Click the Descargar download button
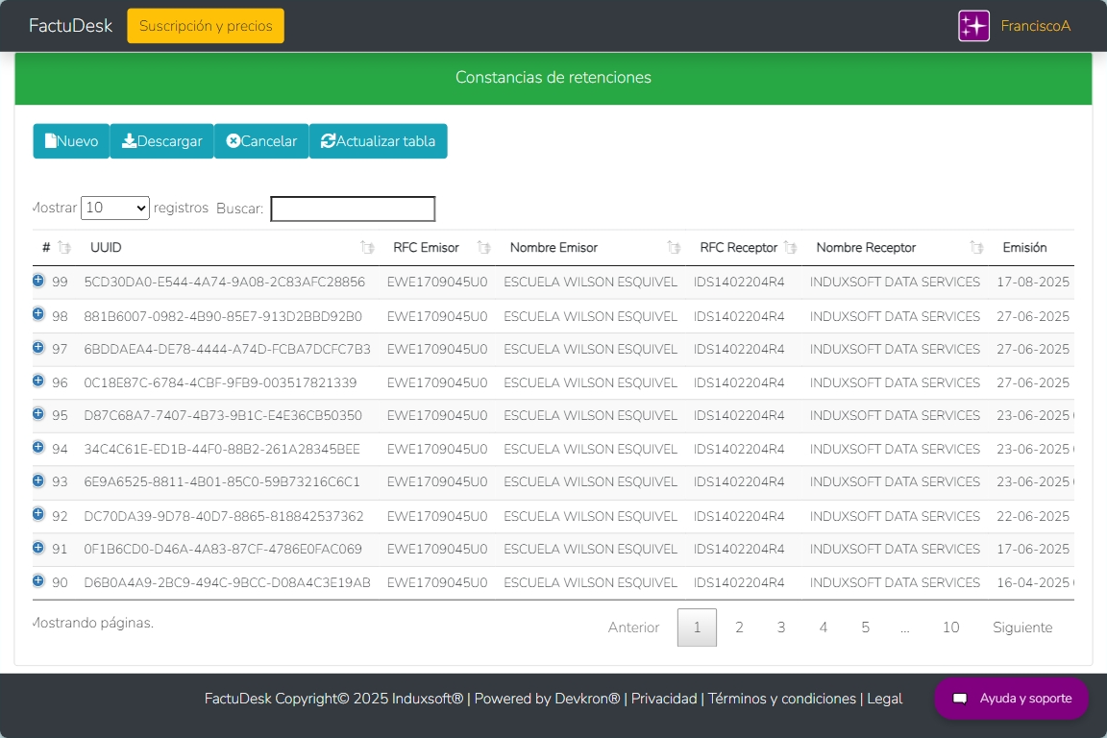Image resolution: width=1107 pixels, height=738 pixels. coord(161,141)
